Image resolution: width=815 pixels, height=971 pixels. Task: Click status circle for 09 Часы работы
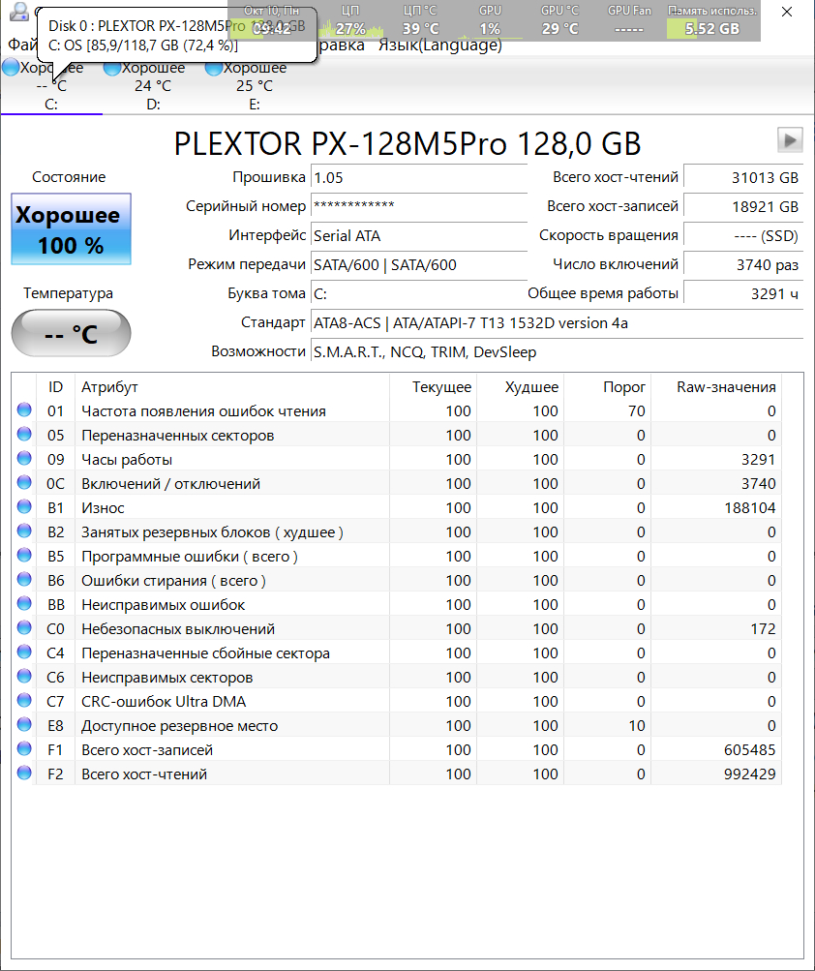24,458
